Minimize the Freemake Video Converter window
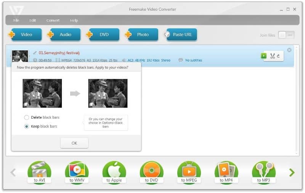The image size is (305, 193). click(x=281, y=10)
